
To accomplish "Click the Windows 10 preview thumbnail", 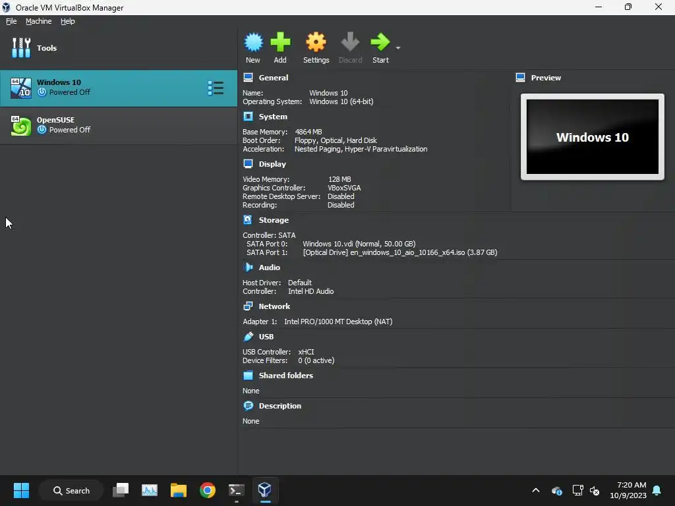I will pyautogui.click(x=593, y=137).
